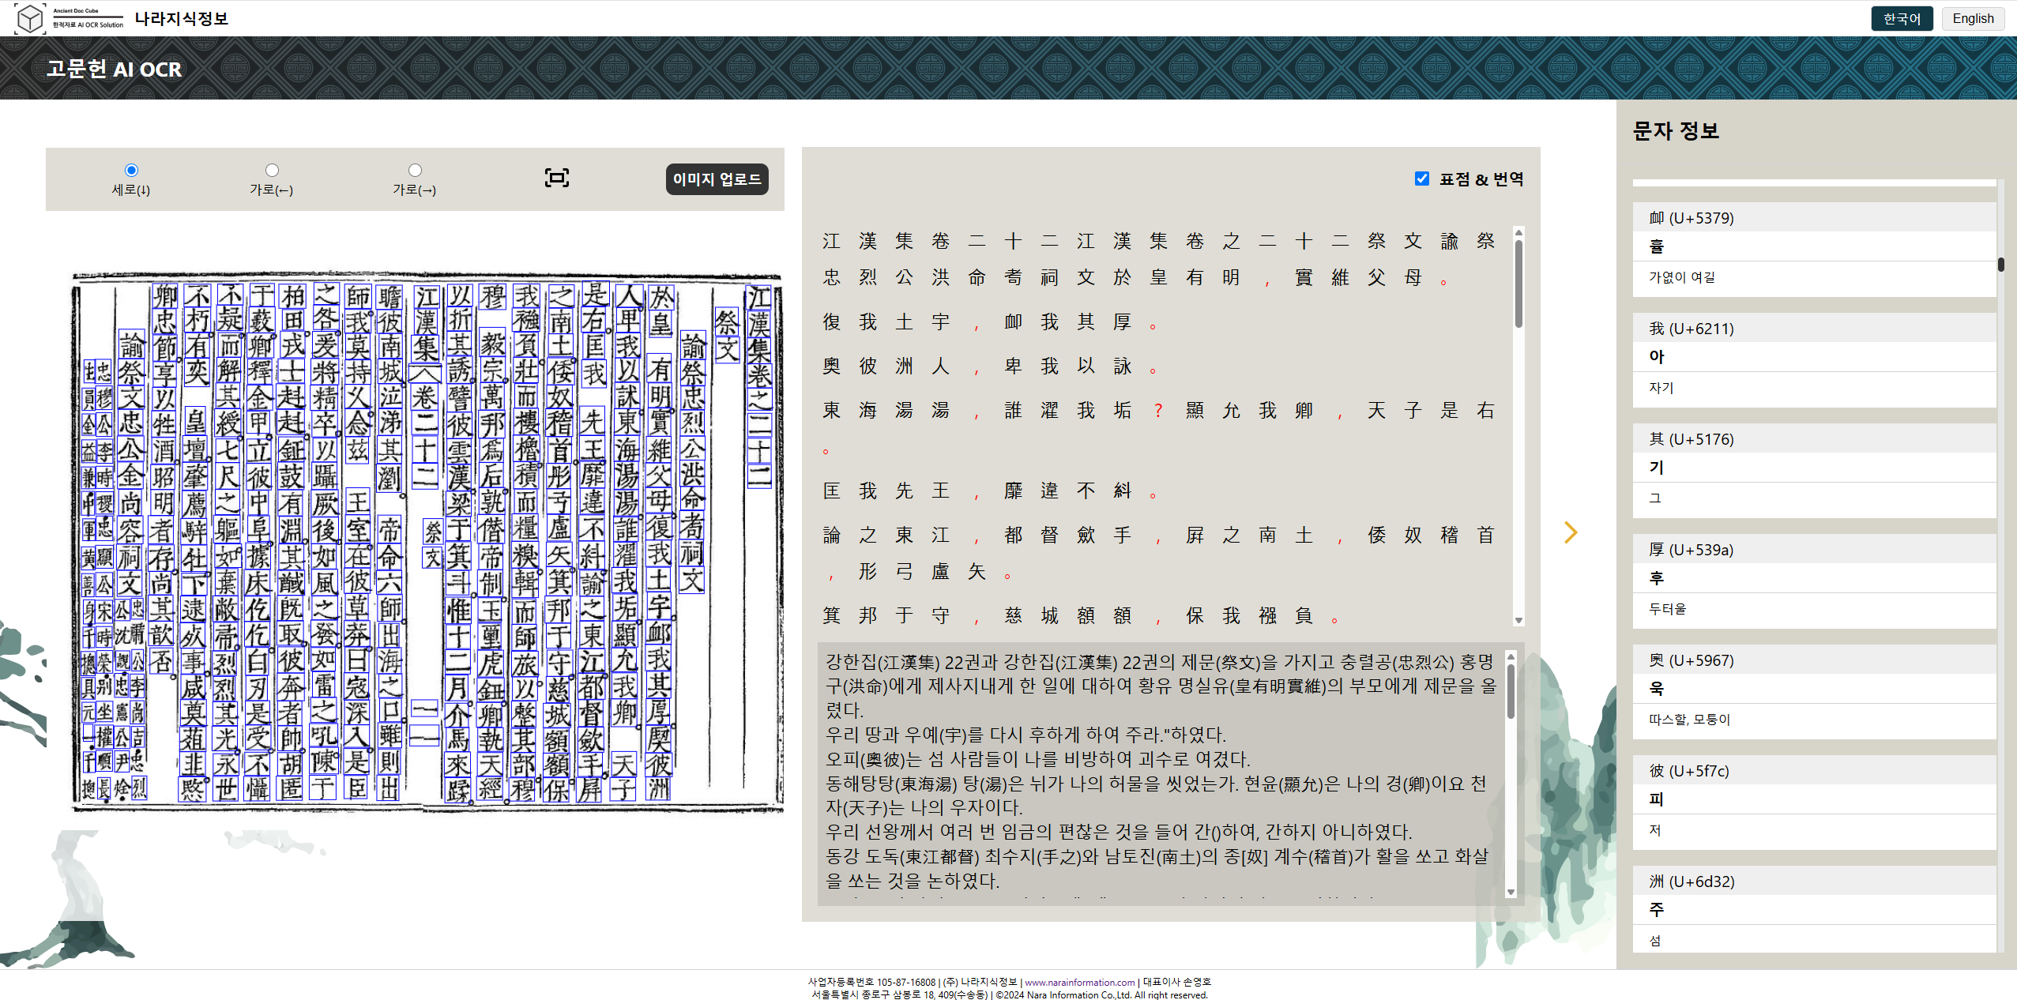Select the 가로(→) radio button

415,170
